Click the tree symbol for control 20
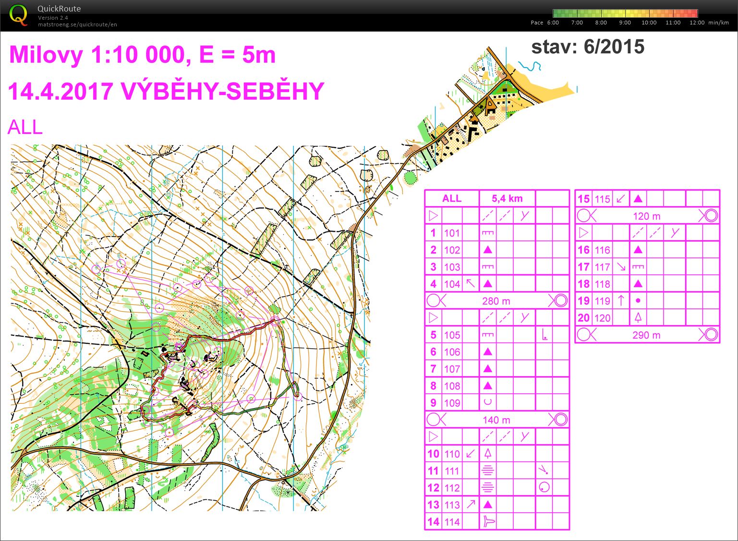Viewport: 738px width, 541px height. click(638, 318)
